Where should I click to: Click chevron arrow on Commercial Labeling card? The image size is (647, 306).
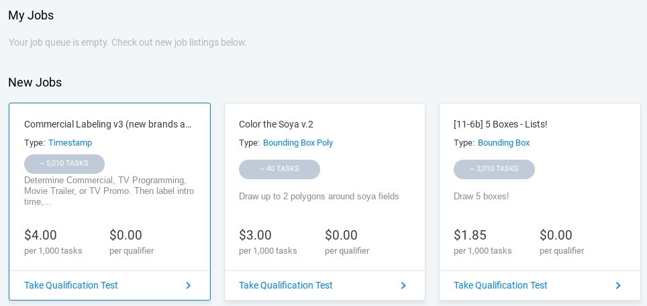click(189, 286)
